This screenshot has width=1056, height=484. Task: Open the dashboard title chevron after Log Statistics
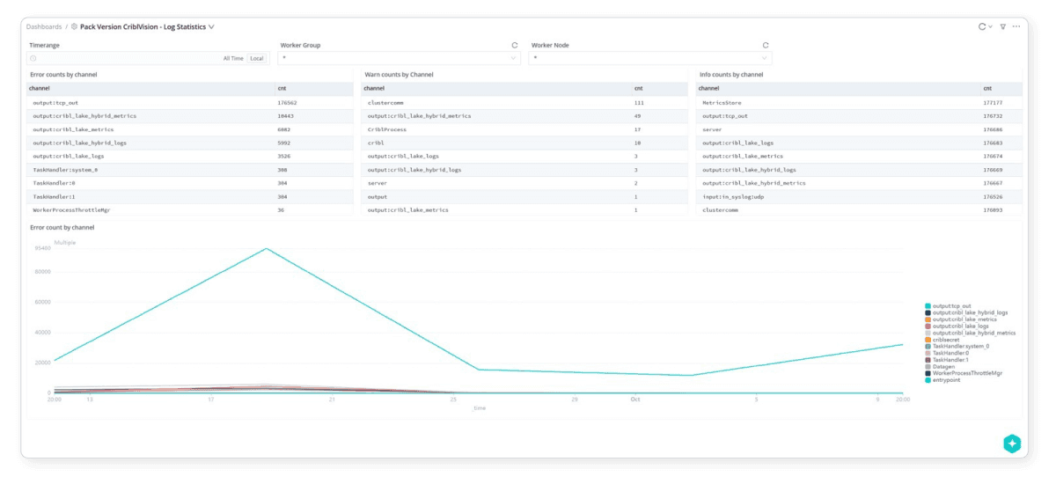pos(211,27)
